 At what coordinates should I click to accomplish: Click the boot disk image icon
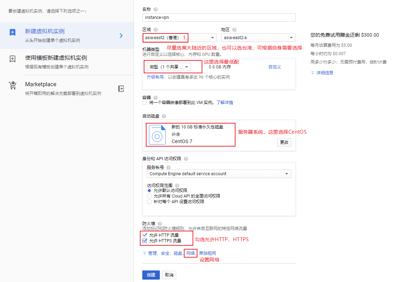pos(157,135)
